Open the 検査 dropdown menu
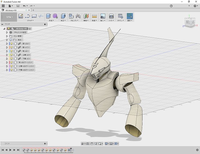This screenshot has height=154, width=200. pyautogui.click(x=94, y=20)
